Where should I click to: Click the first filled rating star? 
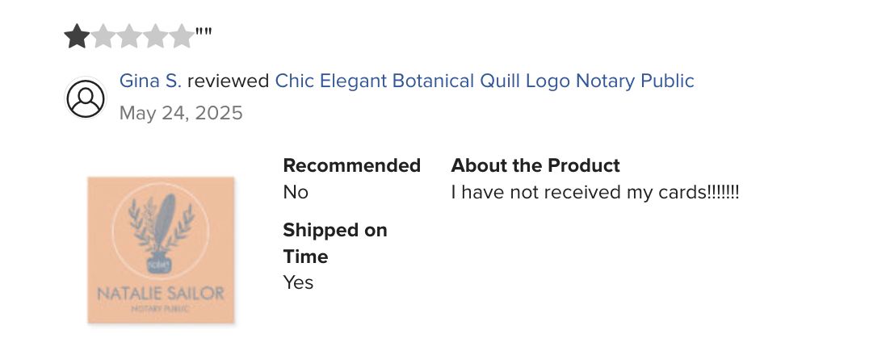[77, 36]
